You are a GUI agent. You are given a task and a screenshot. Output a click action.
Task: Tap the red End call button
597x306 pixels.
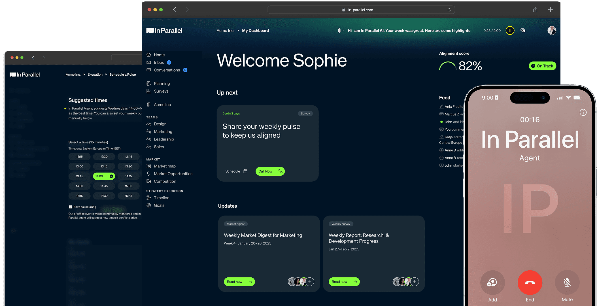coord(530,282)
